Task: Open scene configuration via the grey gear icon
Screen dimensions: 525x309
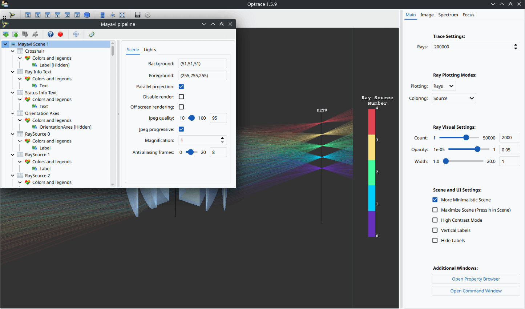Action: (x=148, y=15)
